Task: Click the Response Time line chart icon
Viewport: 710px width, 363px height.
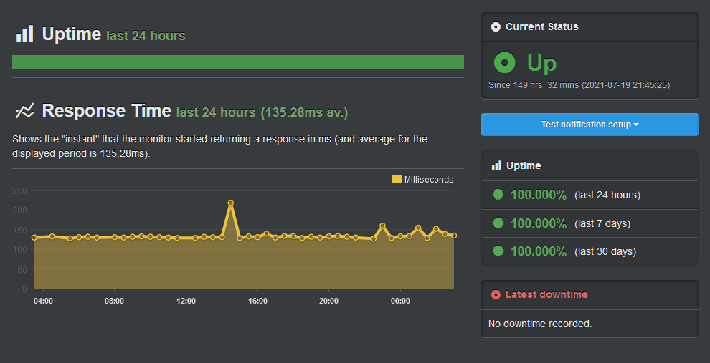Action: [24, 111]
